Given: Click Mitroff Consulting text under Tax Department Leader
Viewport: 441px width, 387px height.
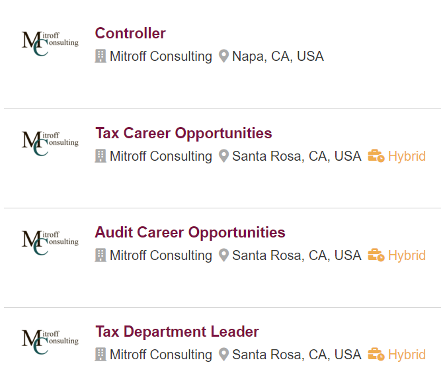Looking at the screenshot, I should point(161,355).
